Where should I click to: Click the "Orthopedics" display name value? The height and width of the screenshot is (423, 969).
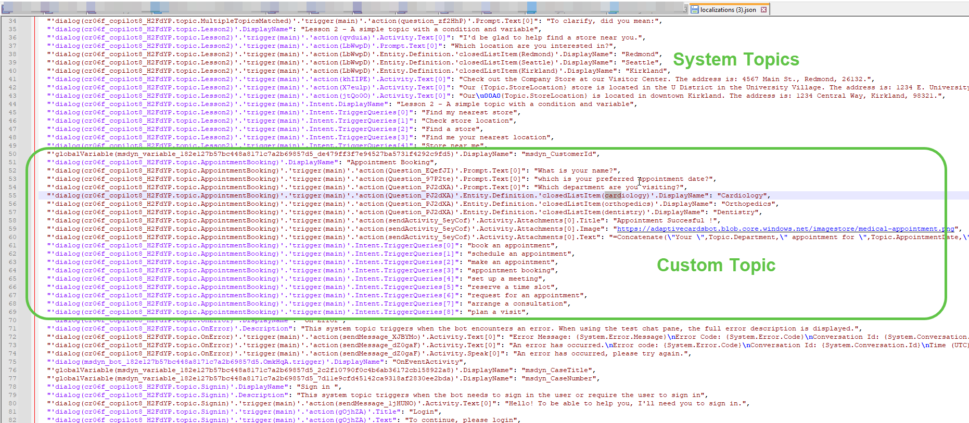point(748,204)
